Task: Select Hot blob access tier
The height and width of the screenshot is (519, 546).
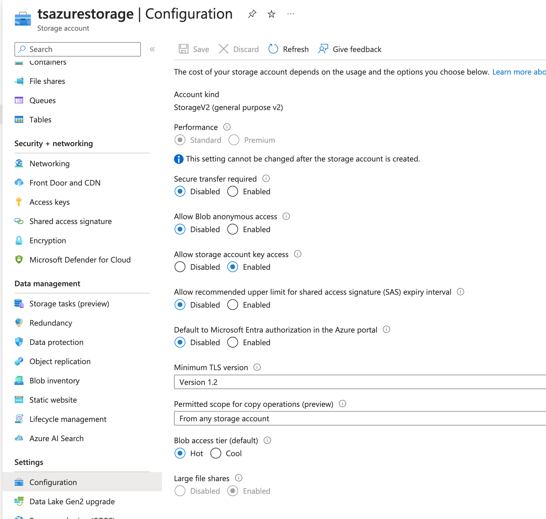Action: tap(180, 453)
